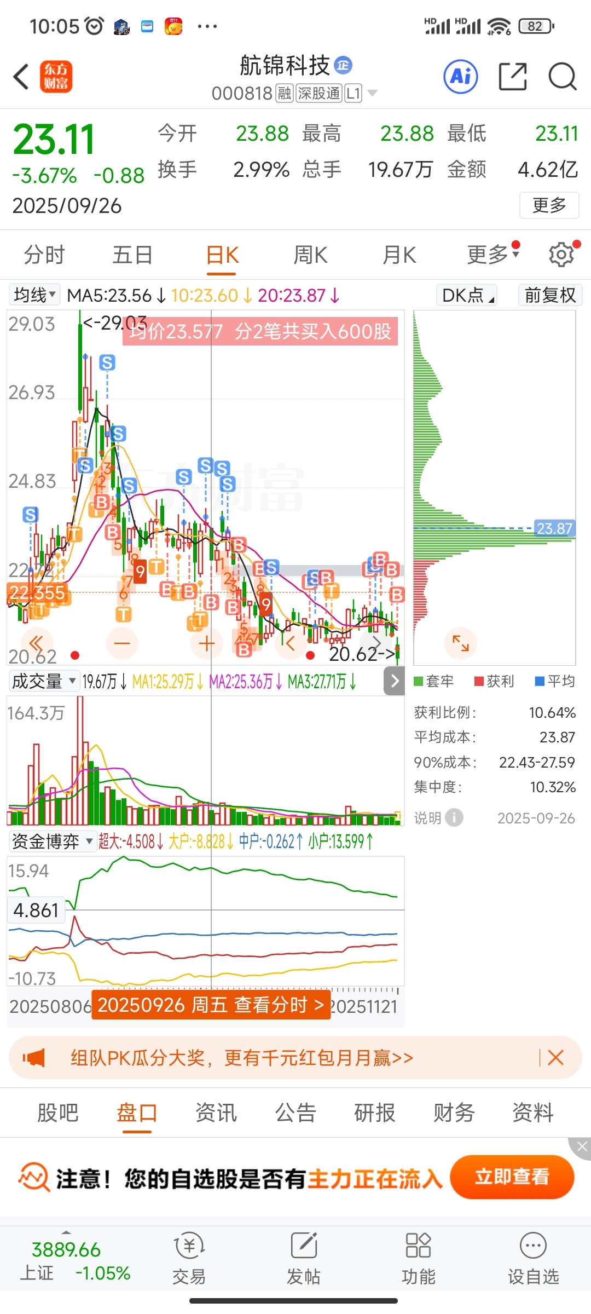The height and width of the screenshot is (1314, 591).
Task: Open the 前复权 adjustment selector
Action: (x=550, y=295)
